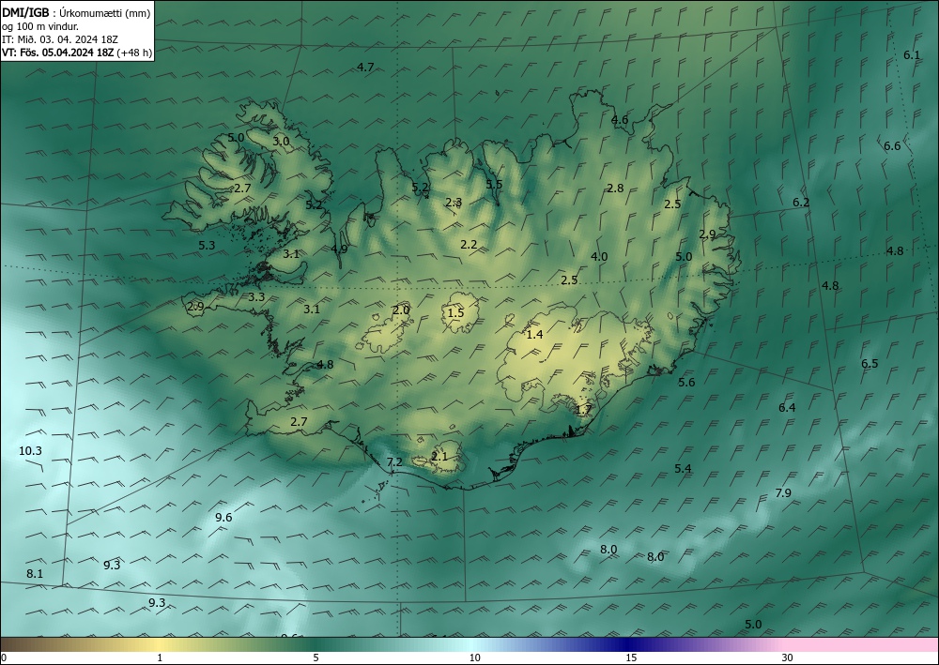939x665 pixels.
Task: Select the 6.2 value east of Iceland
Action: pos(801,203)
